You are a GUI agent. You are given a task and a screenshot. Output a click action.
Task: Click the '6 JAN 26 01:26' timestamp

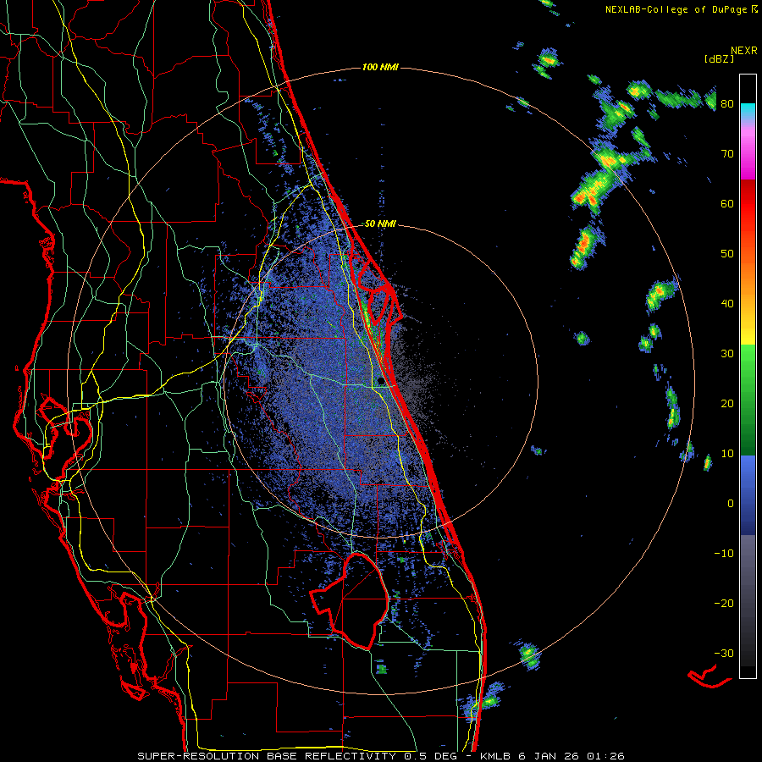tap(573, 756)
